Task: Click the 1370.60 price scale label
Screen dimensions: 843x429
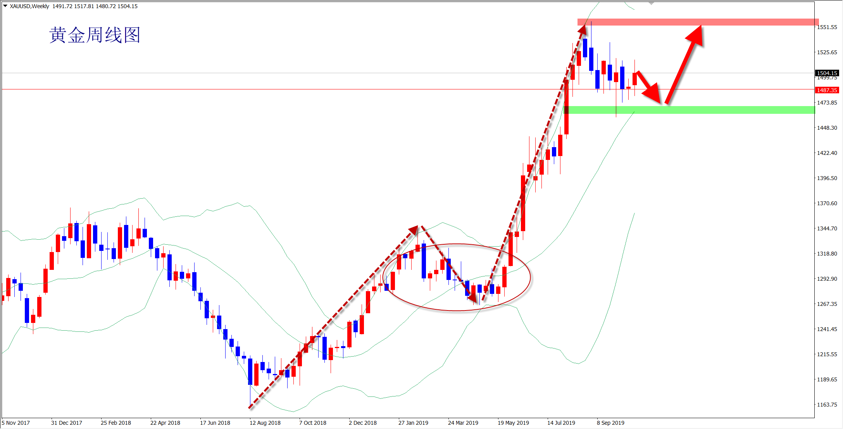Action: (827, 203)
